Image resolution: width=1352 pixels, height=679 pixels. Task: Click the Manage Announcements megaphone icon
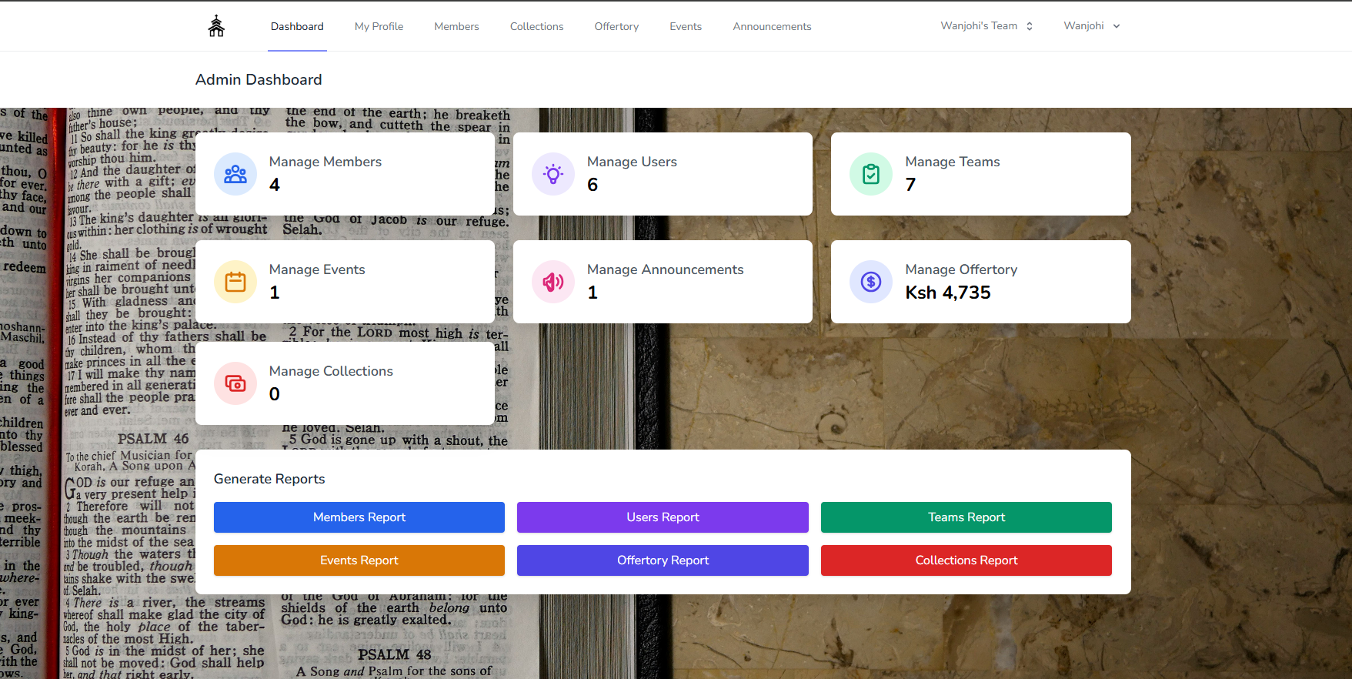pos(553,282)
